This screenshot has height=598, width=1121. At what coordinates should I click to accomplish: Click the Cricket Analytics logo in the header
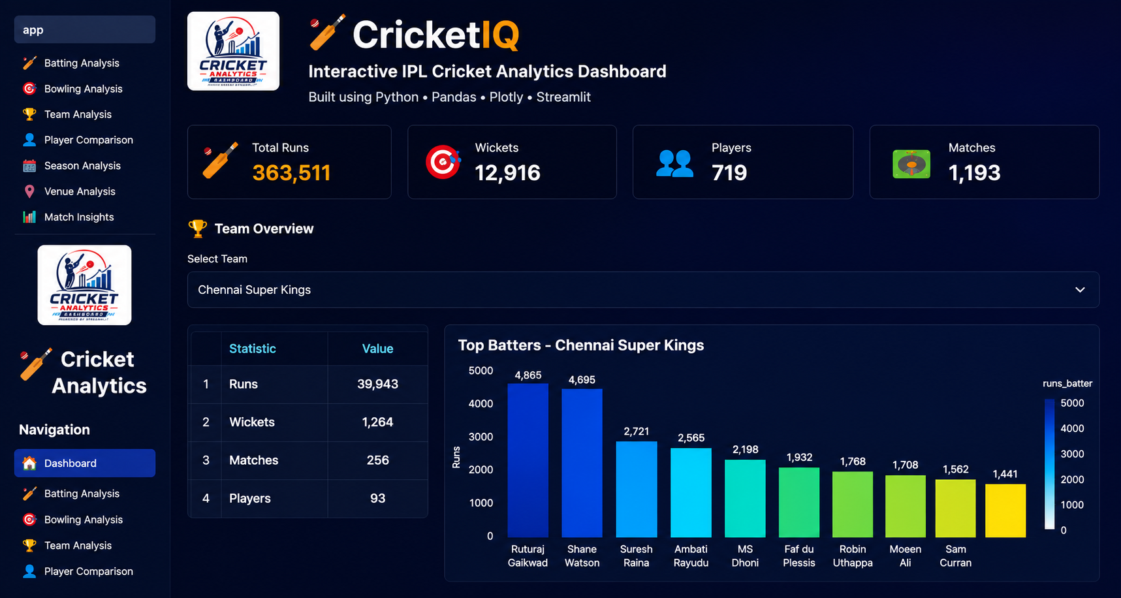(x=234, y=51)
